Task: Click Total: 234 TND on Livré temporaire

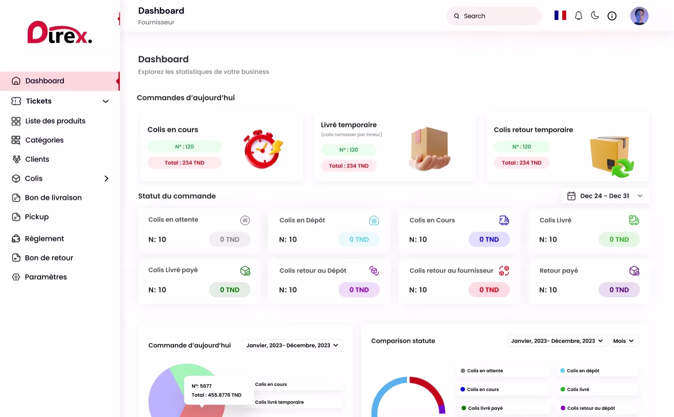Action: pyautogui.click(x=349, y=166)
